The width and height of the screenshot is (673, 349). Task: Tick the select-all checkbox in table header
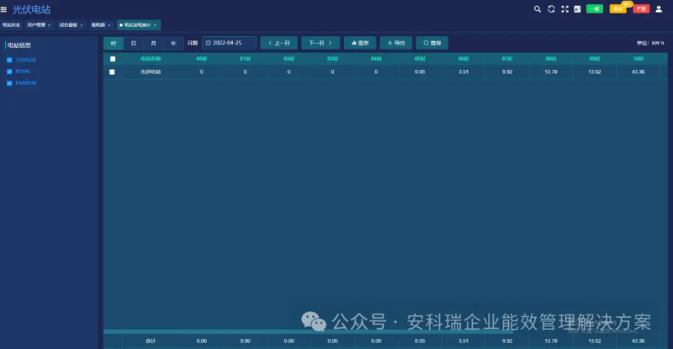click(x=113, y=59)
